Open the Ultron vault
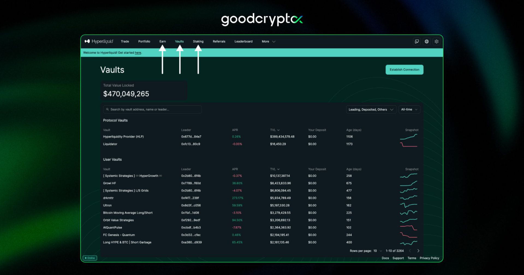Image resolution: width=524 pixels, height=275 pixels. [x=107, y=205]
